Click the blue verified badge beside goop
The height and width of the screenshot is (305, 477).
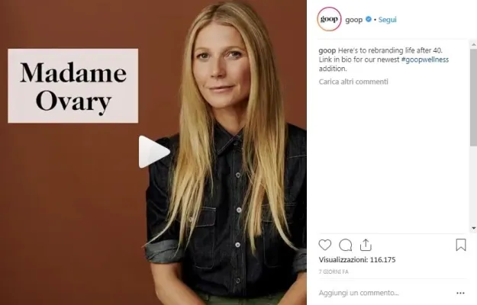click(369, 19)
